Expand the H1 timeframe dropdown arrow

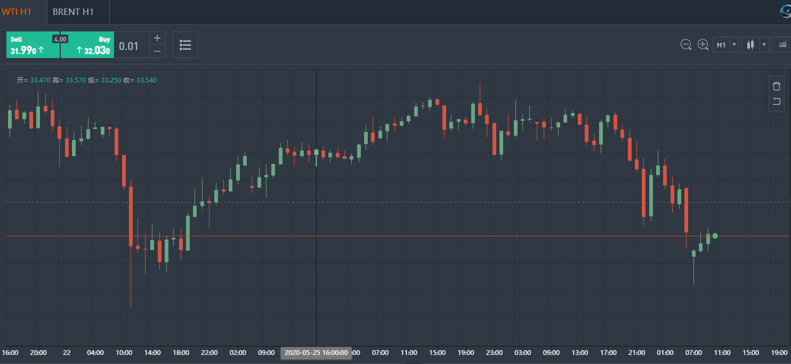click(x=735, y=45)
